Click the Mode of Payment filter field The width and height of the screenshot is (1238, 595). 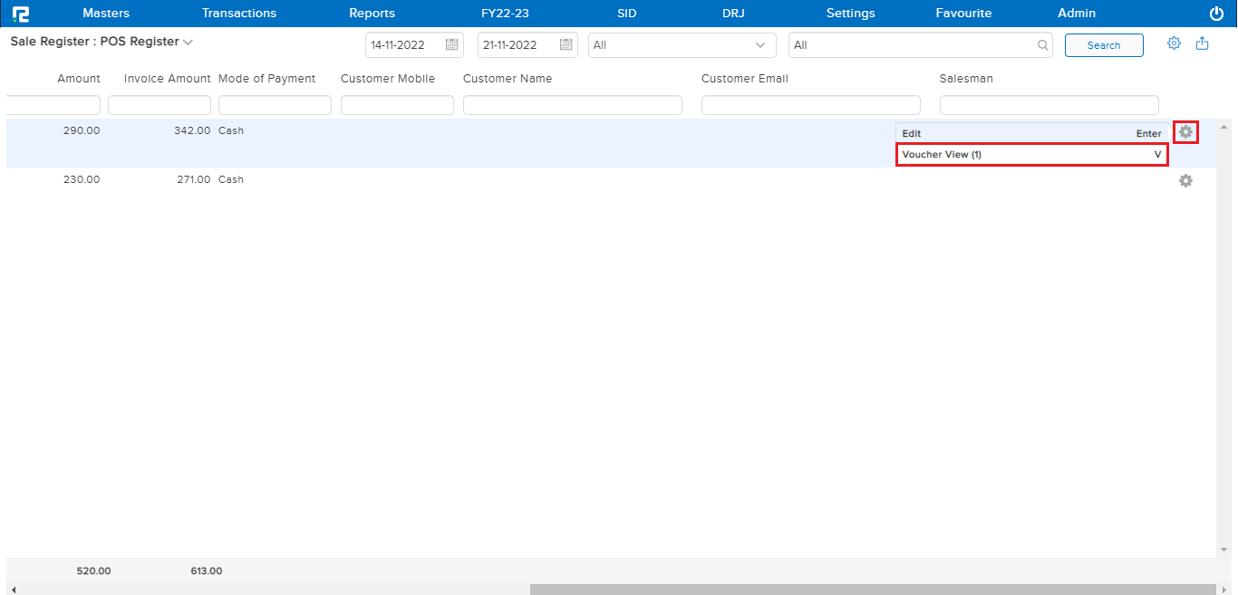click(x=275, y=106)
